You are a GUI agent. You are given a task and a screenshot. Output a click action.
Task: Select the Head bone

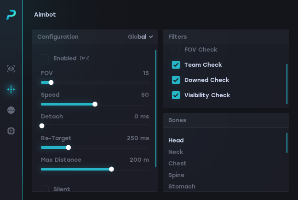(176, 141)
